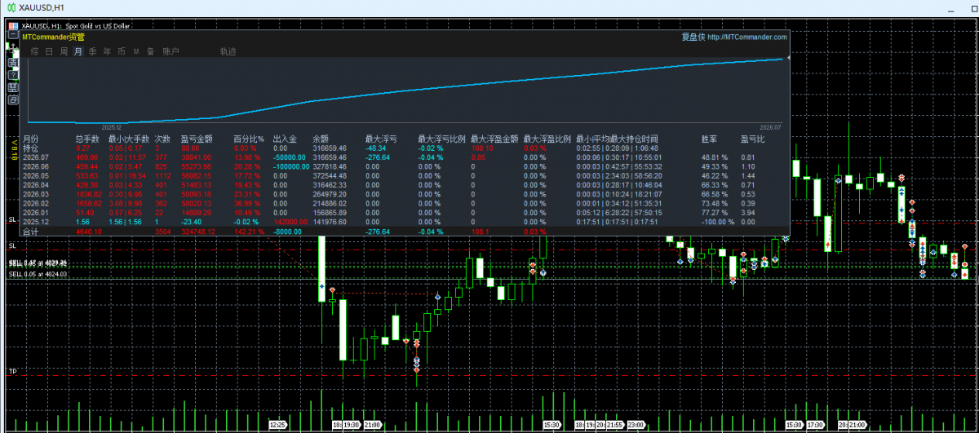Click the 23:00 time marker on the axis
979x433 pixels.
tap(636, 425)
